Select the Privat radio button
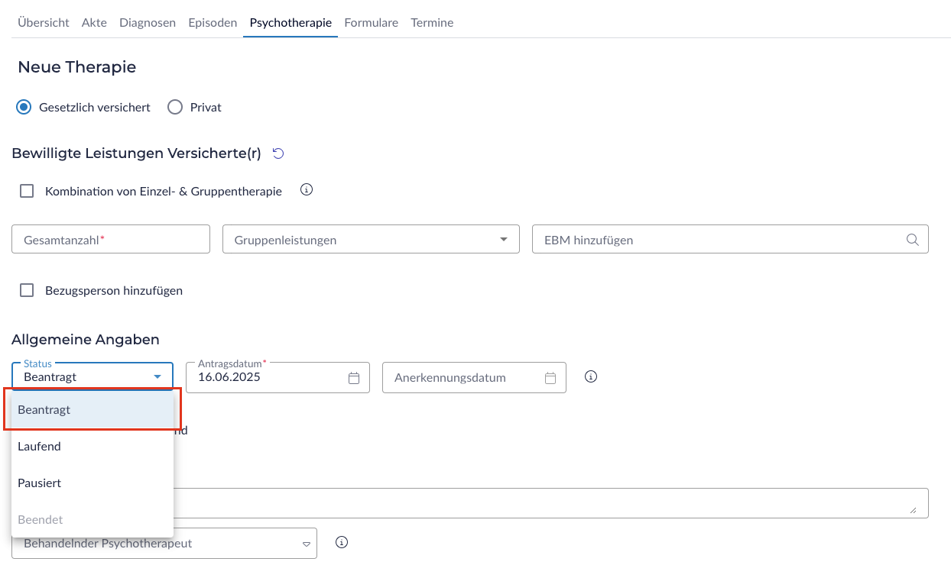This screenshot has width=951, height=565. click(175, 108)
